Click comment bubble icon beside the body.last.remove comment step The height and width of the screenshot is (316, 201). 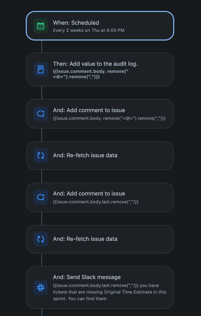[x=40, y=197]
